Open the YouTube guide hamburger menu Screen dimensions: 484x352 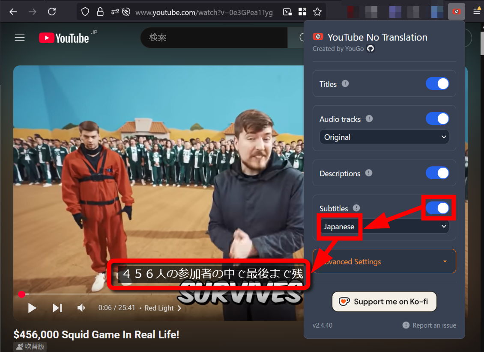pyautogui.click(x=20, y=38)
